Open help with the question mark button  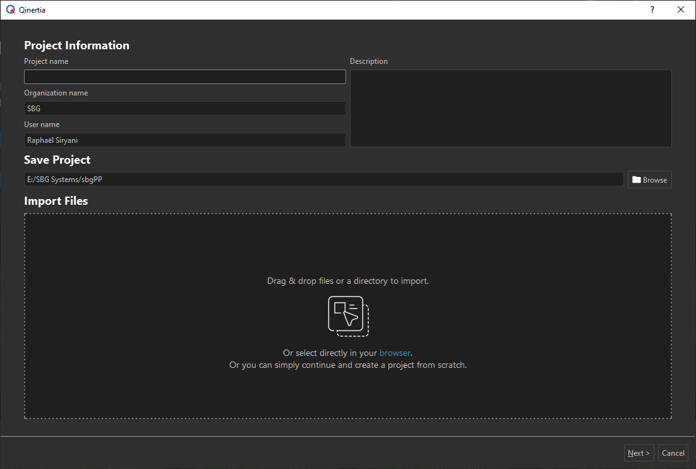click(x=652, y=10)
